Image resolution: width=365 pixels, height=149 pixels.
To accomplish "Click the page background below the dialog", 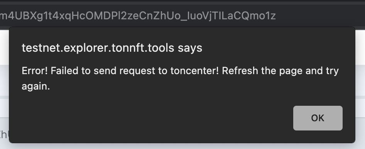I will pyautogui.click(x=182, y=146).
